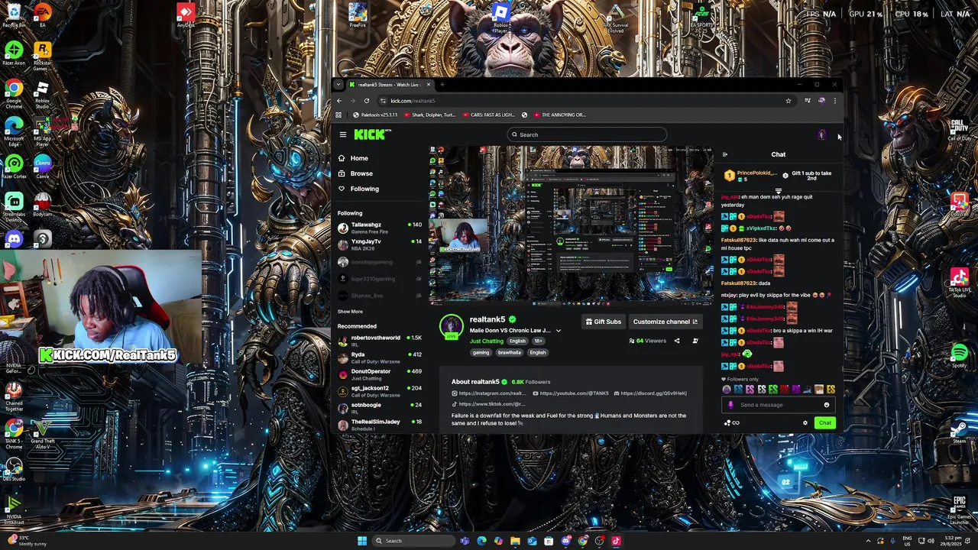Open TheRealSlimJadey recommended channel
This screenshot has width=978, height=550.
point(381,425)
